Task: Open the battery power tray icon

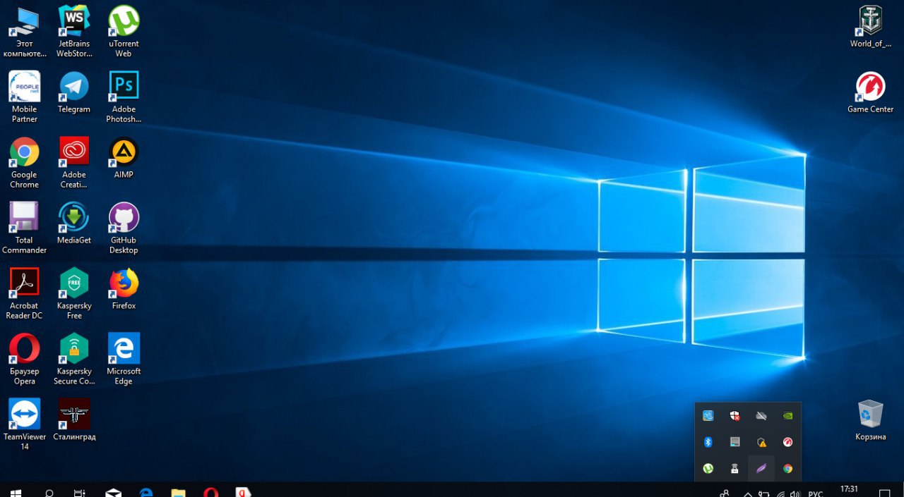Action: 764,493
